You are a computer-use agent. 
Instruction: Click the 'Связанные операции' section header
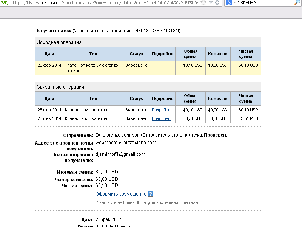[148, 87]
